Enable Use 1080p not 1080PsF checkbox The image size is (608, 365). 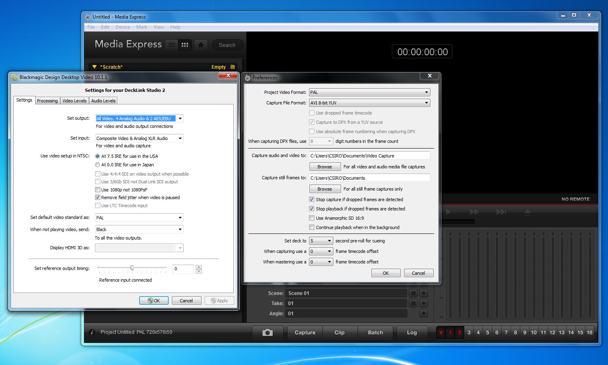(97, 190)
